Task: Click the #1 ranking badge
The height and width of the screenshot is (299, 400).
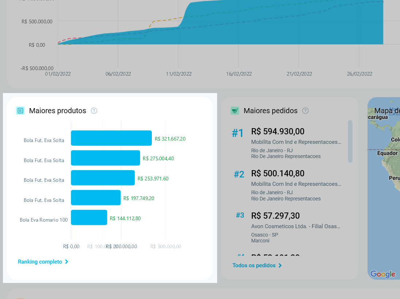Action: click(x=238, y=133)
